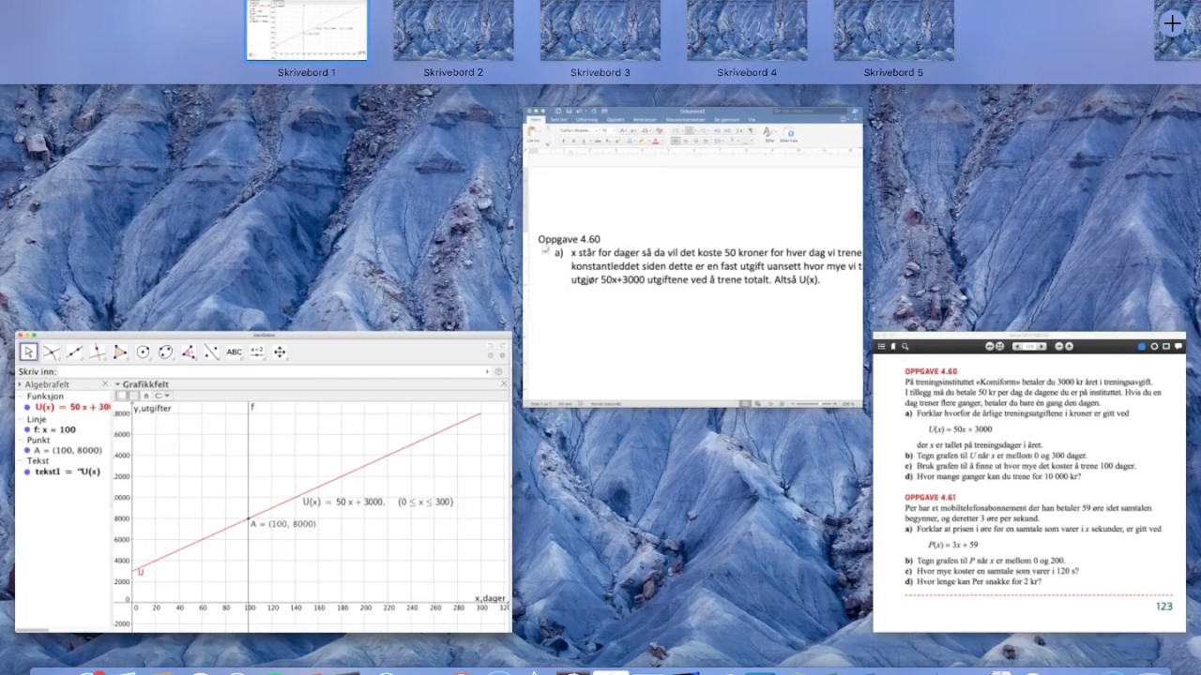
Task: Open the Referanser tab in Word
Action: (x=645, y=120)
